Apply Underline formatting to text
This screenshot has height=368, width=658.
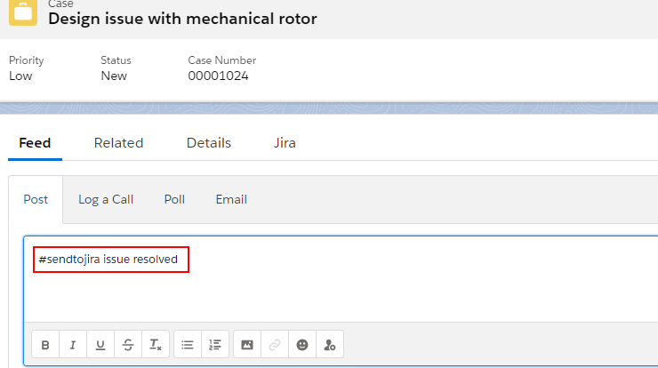(100, 345)
